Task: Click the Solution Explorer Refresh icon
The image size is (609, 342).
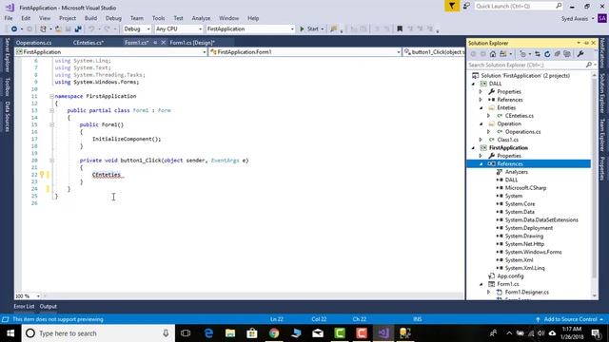Action: click(547, 54)
